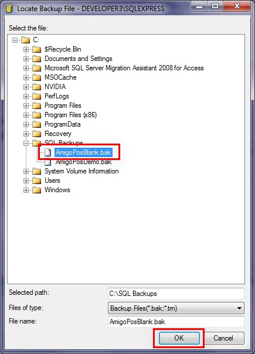The height and width of the screenshot is (354, 255).
Task: Confirm selection with the OK button
Action: [x=179, y=338]
